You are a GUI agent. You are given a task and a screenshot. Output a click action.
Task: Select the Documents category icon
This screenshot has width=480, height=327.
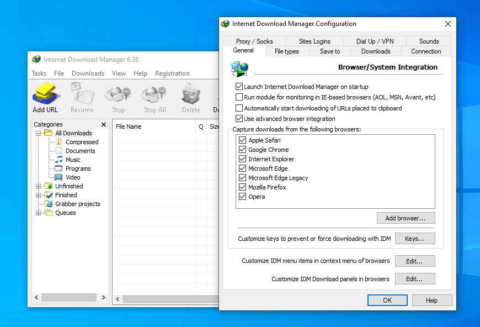tap(59, 150)
